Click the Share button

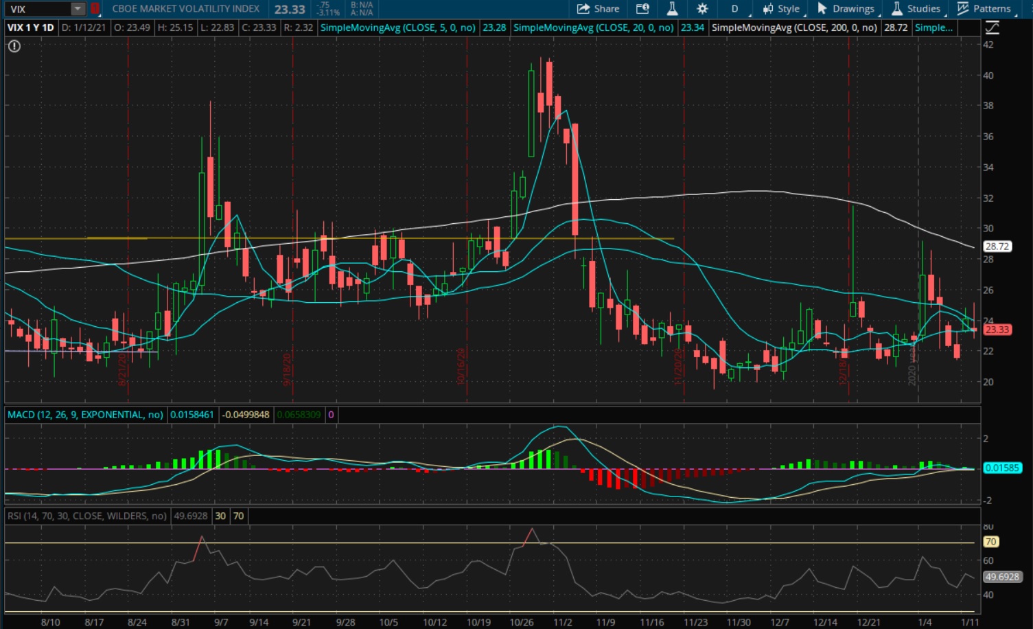599,9
